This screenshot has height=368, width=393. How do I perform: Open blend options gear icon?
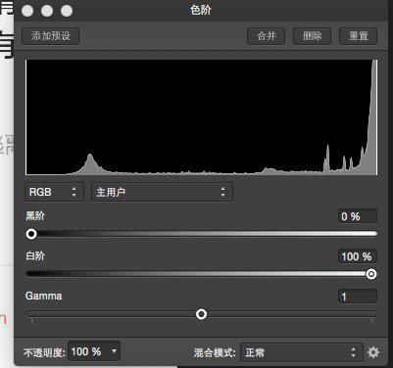(x=373, y=352)
